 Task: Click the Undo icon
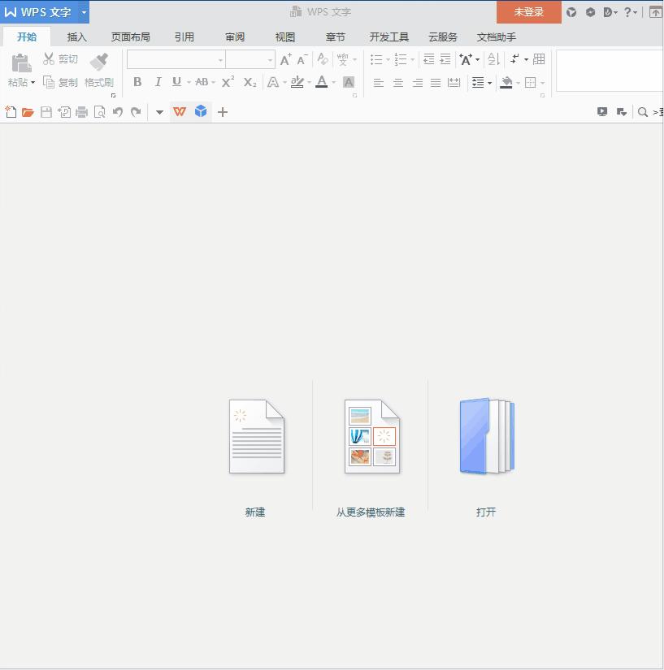click(x=119, y=112)
